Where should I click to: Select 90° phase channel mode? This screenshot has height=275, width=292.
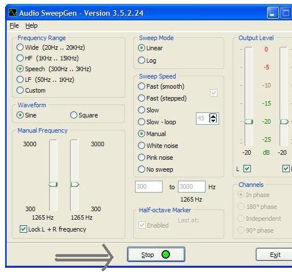point(255,230)
